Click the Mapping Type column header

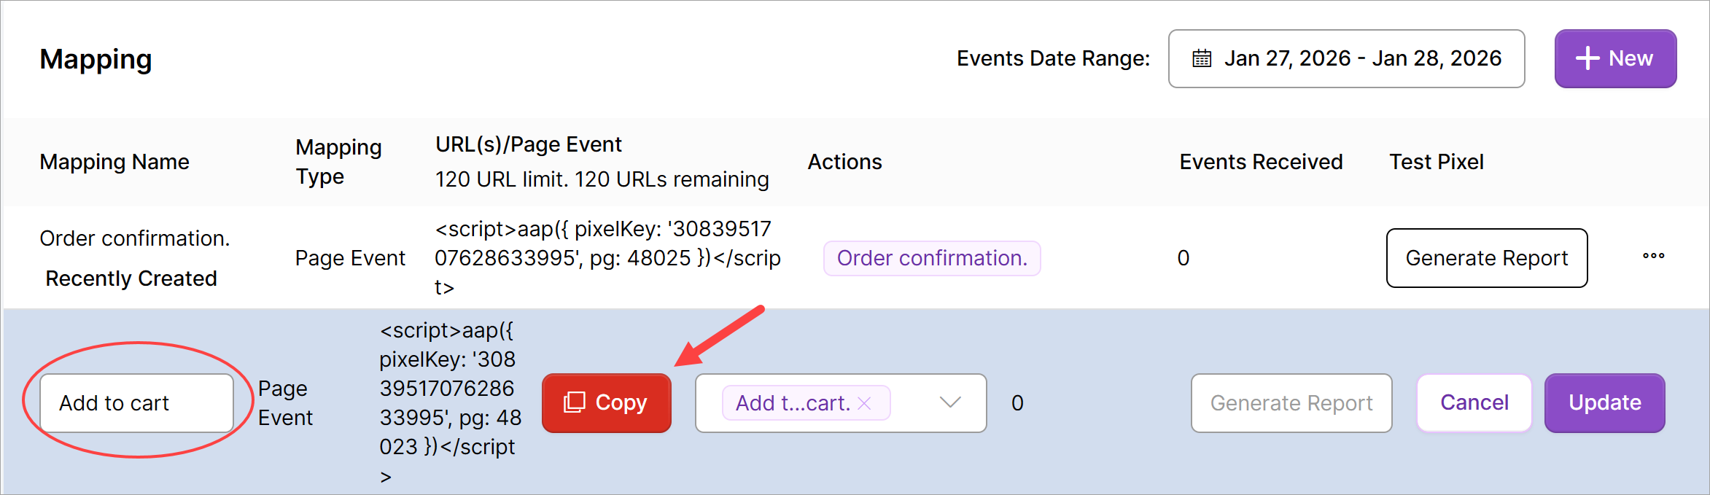click(x=338, y=162)
